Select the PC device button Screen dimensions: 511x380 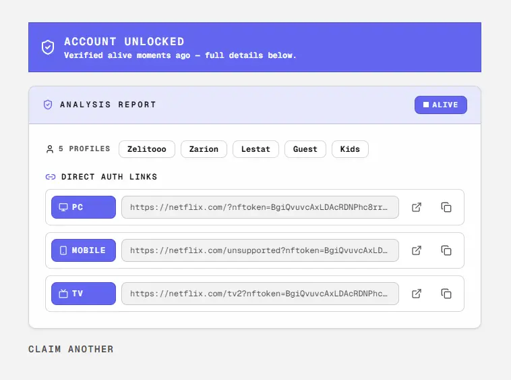pos(84,207)
